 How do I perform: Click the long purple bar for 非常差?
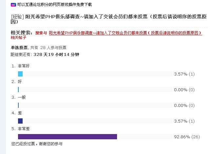tap(68, 137)
